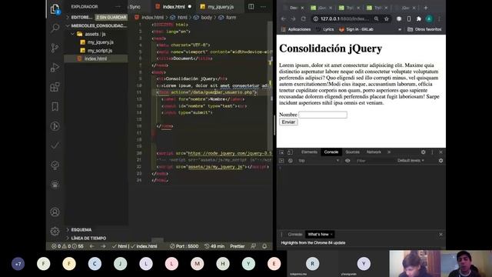
Task: Show more DevTools tabs chevron
Action: [389, 152]
